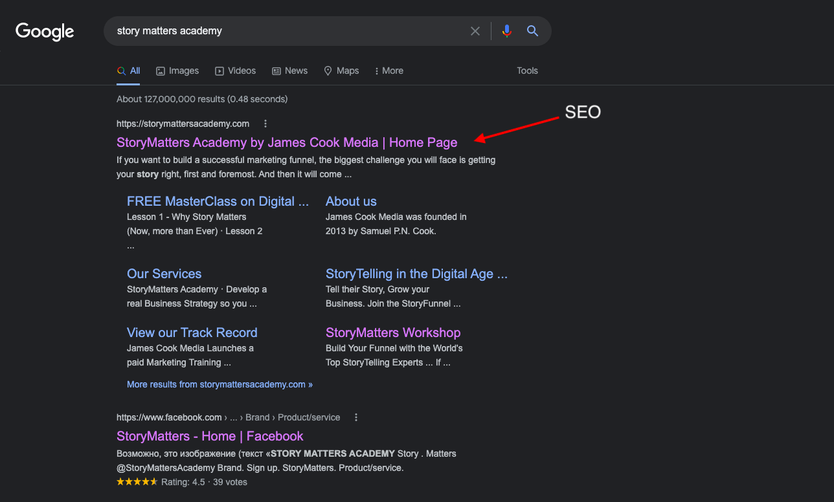834x502 pixels.
Task: Click the snippet beginning 'If you want to build'
Action: tap(306, 167)
